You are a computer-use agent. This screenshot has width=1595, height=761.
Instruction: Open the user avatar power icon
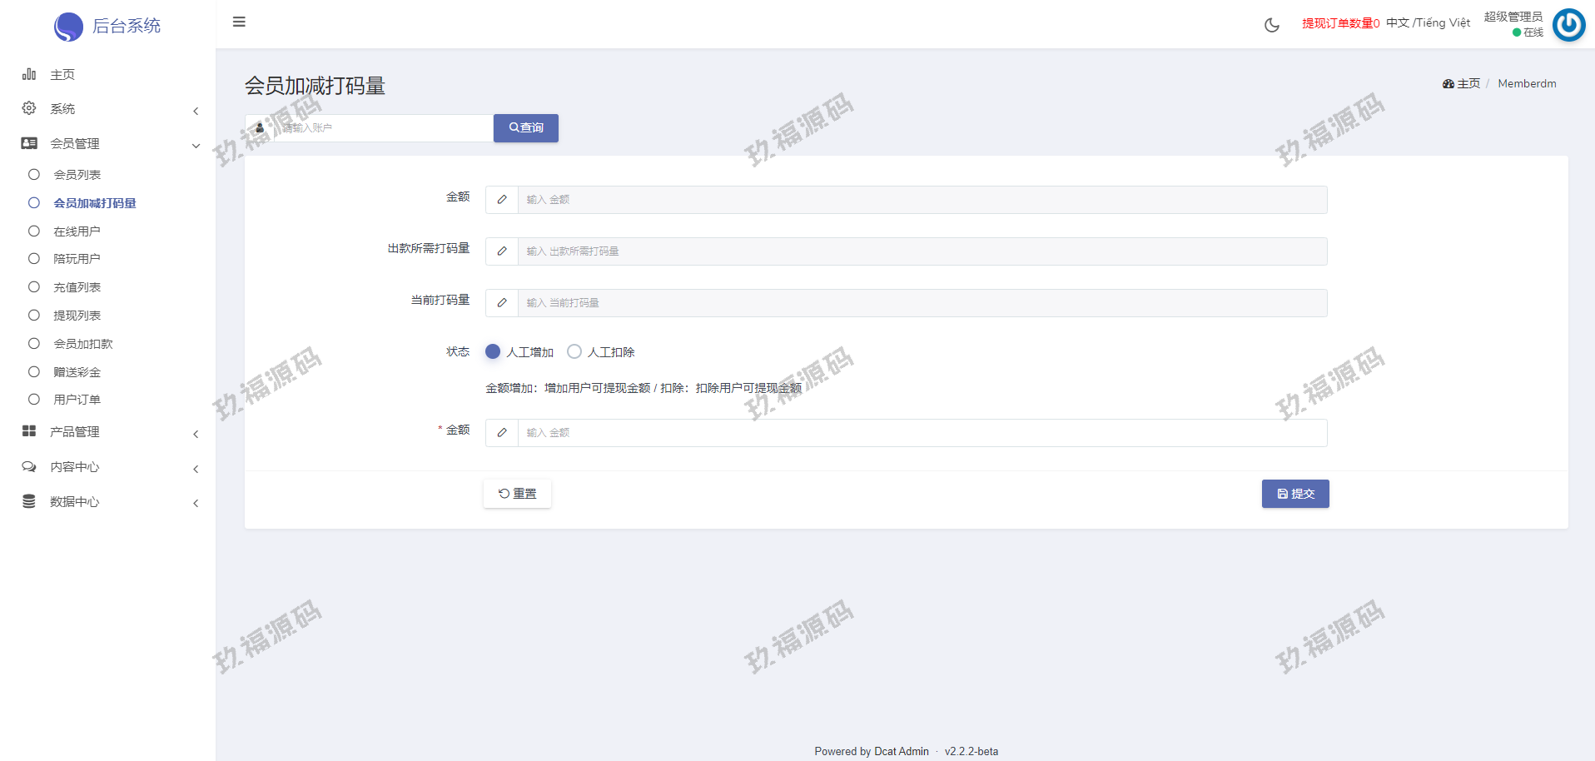pyautogui.click(x=1568, y=25)
